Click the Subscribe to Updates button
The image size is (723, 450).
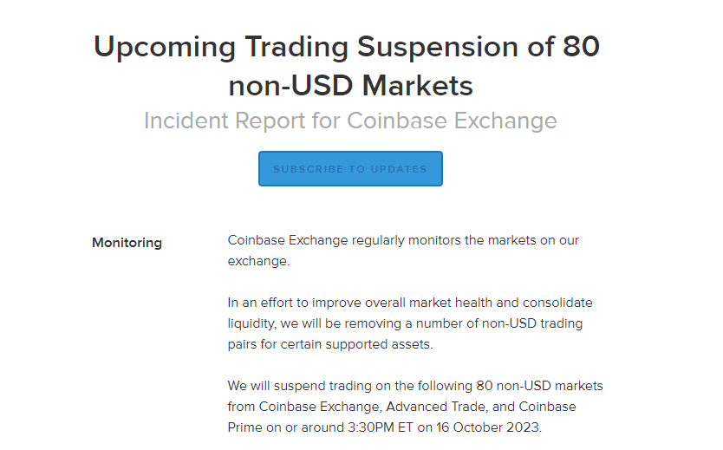(x=350, y=169)
